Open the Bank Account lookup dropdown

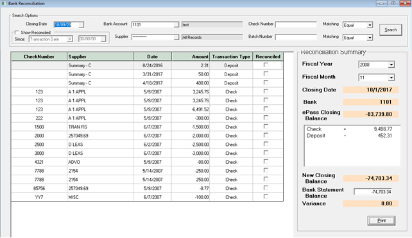pos(176,24)
